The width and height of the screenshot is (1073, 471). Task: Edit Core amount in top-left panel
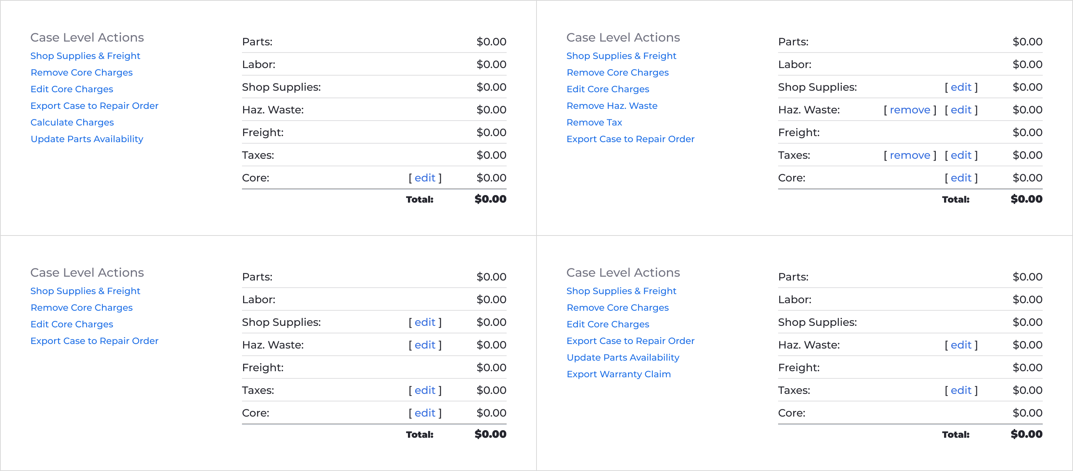pyautogui.click(x=425, y=178)
